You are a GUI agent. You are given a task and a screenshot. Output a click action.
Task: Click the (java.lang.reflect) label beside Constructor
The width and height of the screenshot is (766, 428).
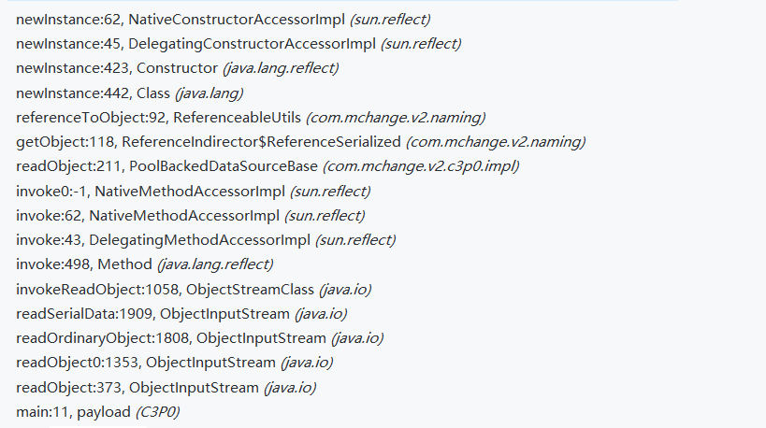point(281,68)
